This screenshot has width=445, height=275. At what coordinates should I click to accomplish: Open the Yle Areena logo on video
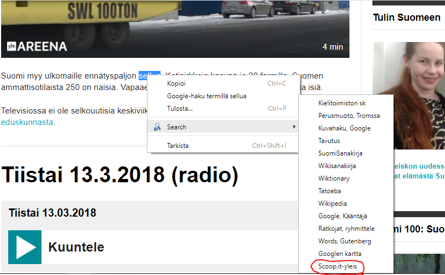(x=37, y=46)
